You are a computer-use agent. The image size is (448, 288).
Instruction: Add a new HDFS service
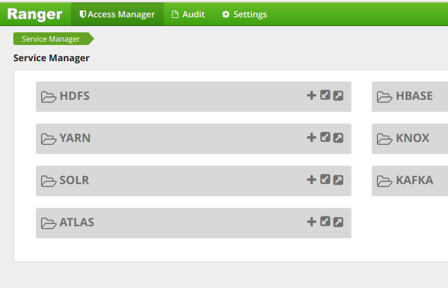pyautogui.click(x=312, y=95)
